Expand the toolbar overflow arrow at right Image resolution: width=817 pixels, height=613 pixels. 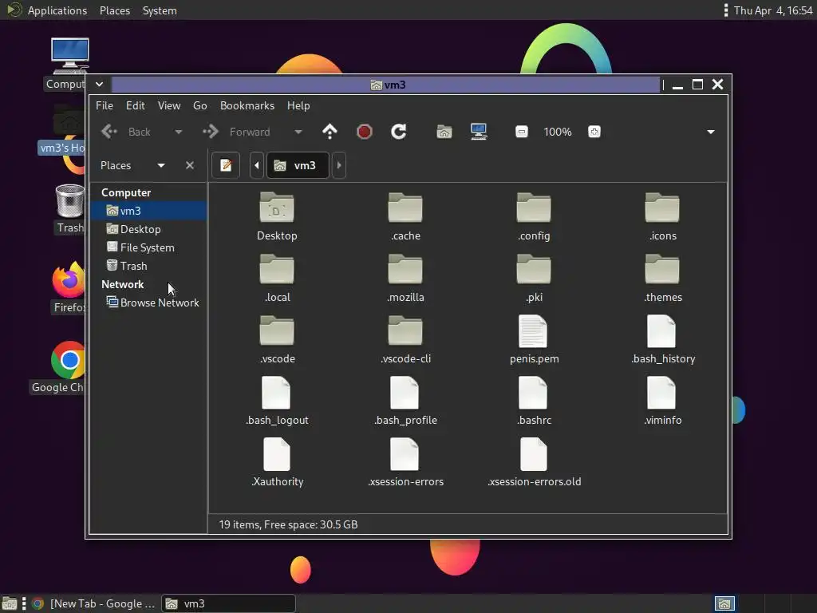(x=711, y=132)
